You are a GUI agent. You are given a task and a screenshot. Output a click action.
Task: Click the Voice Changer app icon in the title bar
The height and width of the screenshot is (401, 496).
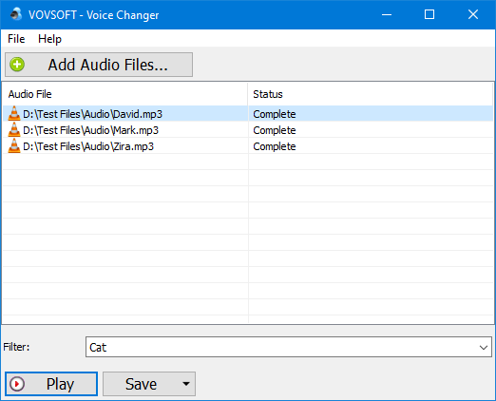[x=16, y=14]
